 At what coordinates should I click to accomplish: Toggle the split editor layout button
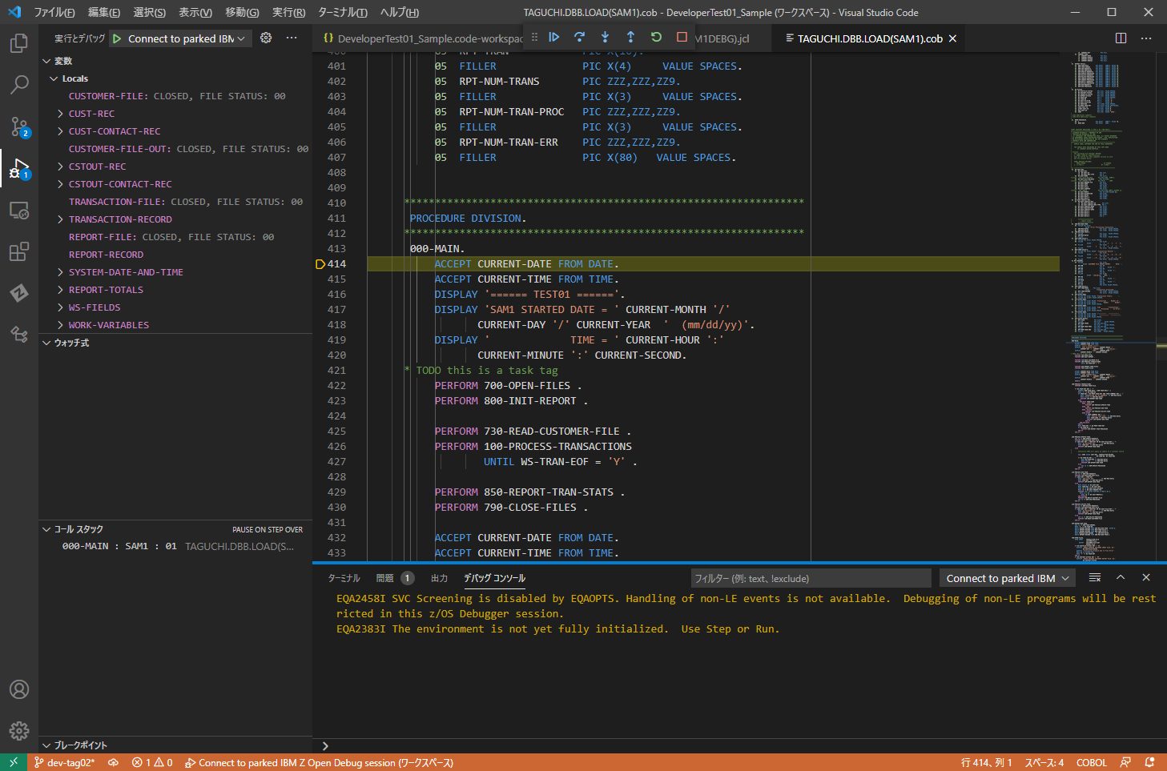(1121, 38)
